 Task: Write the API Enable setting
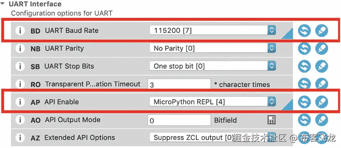[322, 102]
